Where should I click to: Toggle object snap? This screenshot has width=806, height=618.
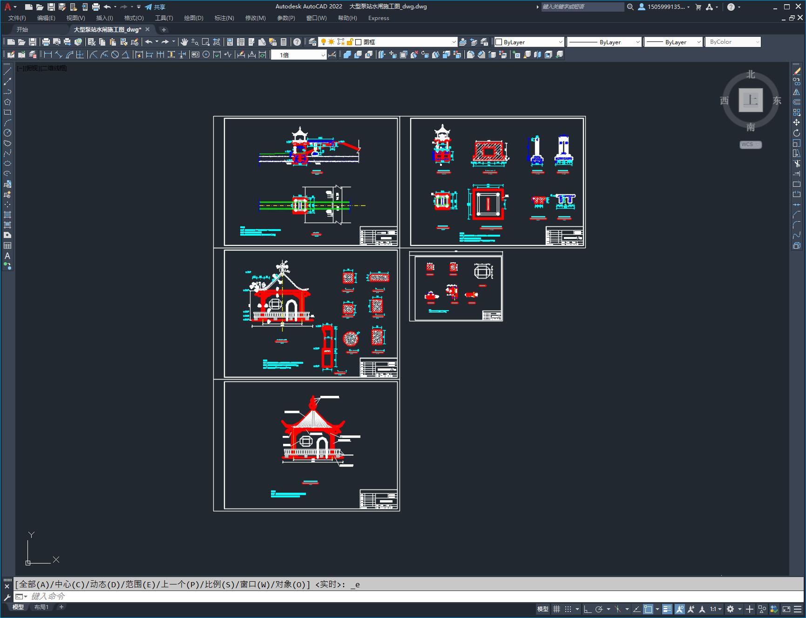(x=648, y=609)
